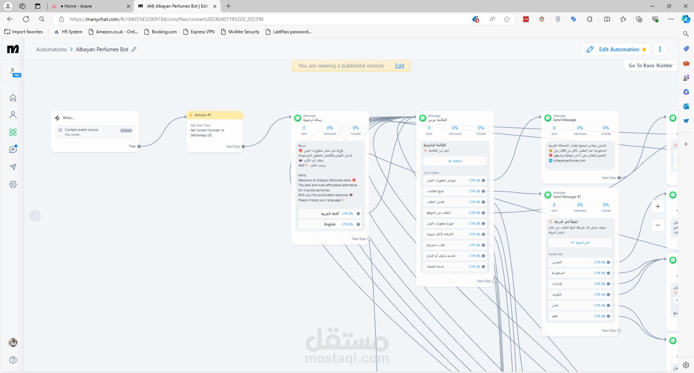Add app to Edge sidebar plus
The image size is (694, 373).
(x=686, y=144)
